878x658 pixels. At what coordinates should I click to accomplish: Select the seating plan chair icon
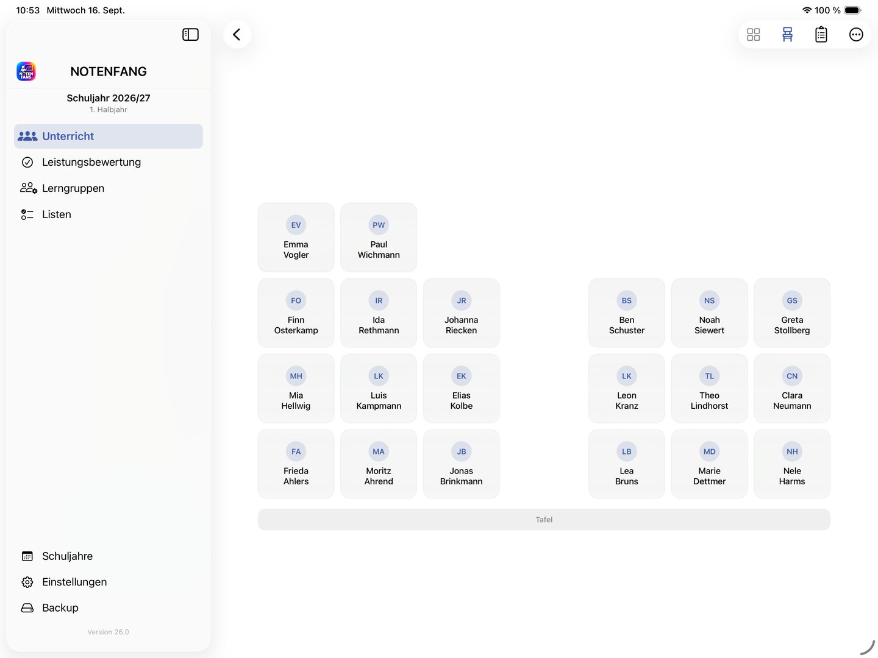tap(788, 35)
